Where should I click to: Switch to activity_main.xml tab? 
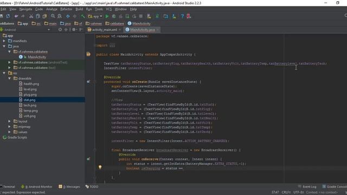(105, 30)
